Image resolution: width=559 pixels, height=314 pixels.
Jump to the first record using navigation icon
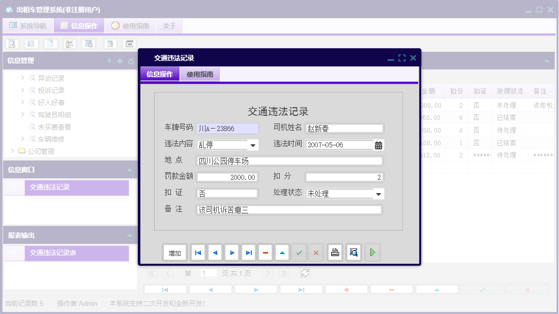coord(197,252)
